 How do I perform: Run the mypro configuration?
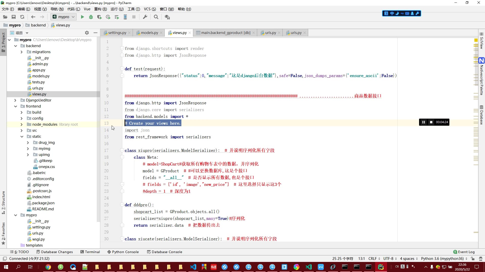point(82,17)
